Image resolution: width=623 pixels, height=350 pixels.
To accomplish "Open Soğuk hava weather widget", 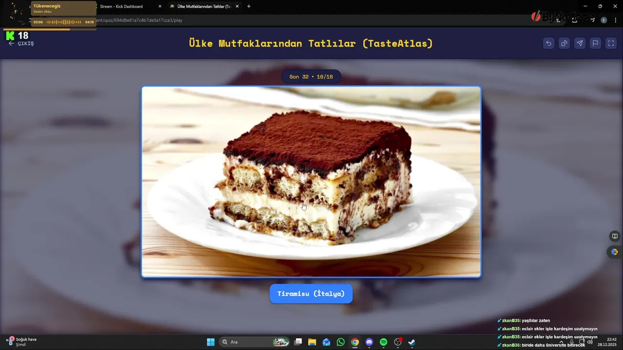I will (22, 342).
